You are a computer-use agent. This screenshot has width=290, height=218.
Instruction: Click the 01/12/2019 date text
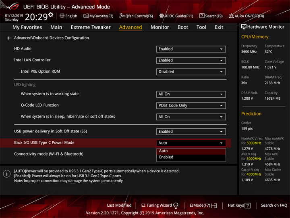[14, 16]
